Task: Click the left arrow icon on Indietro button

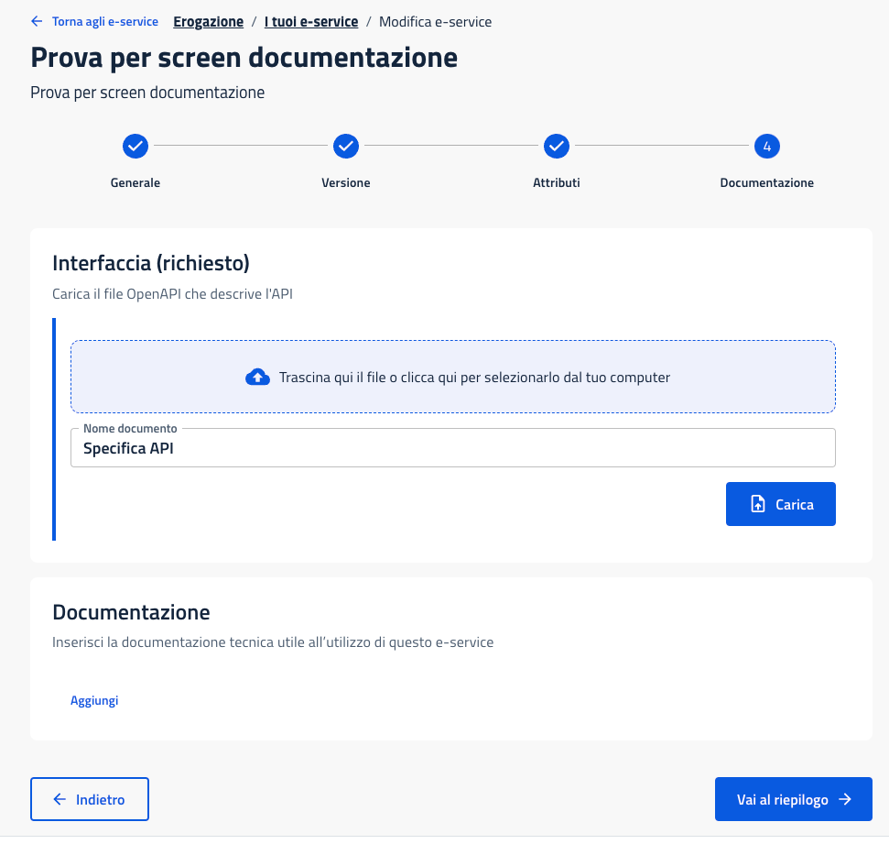Action: coord(60,799)
